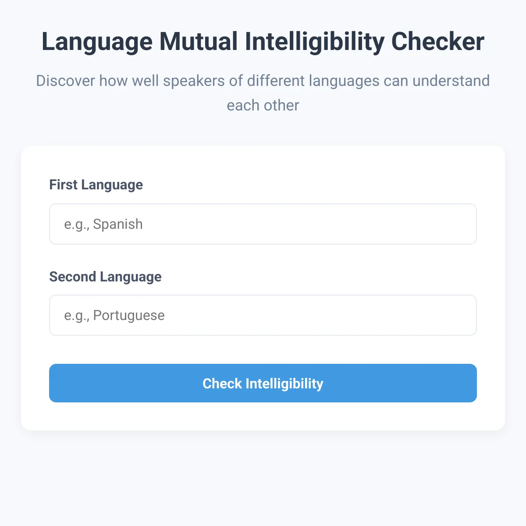
Task: Select the 'Second Language' field label
Action: tap(105, 277)
